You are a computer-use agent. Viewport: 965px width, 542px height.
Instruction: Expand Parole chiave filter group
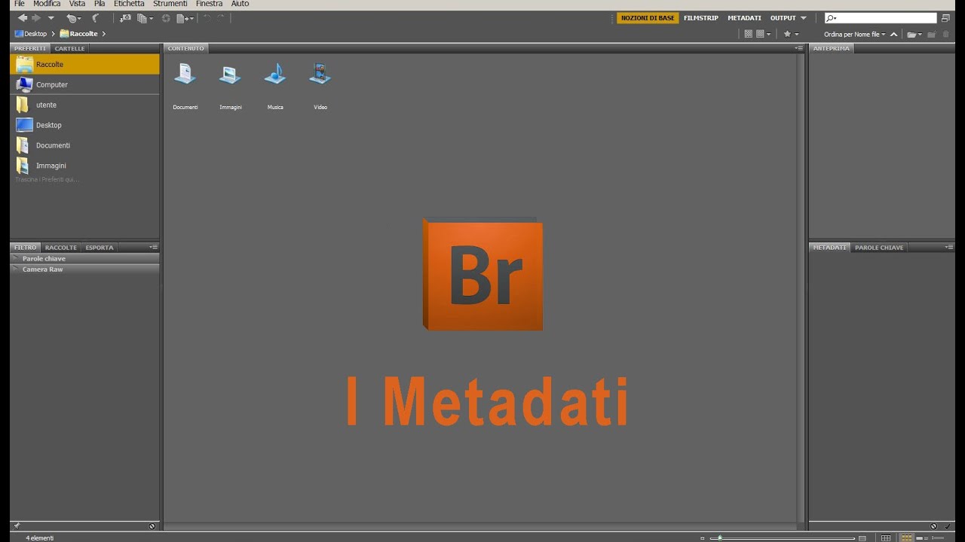coord(16,258)
